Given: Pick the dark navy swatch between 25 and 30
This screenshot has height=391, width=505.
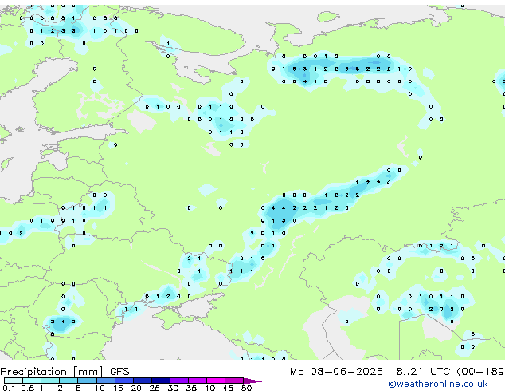Looking at the screenshot, I should tap(161, 381).
